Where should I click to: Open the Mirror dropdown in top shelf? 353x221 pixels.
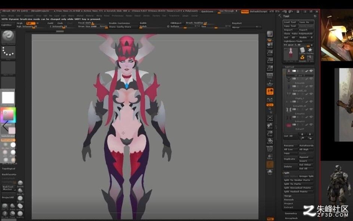[246, 27]
